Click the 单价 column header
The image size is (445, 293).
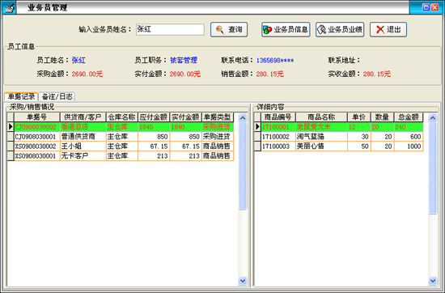point(358,117)
